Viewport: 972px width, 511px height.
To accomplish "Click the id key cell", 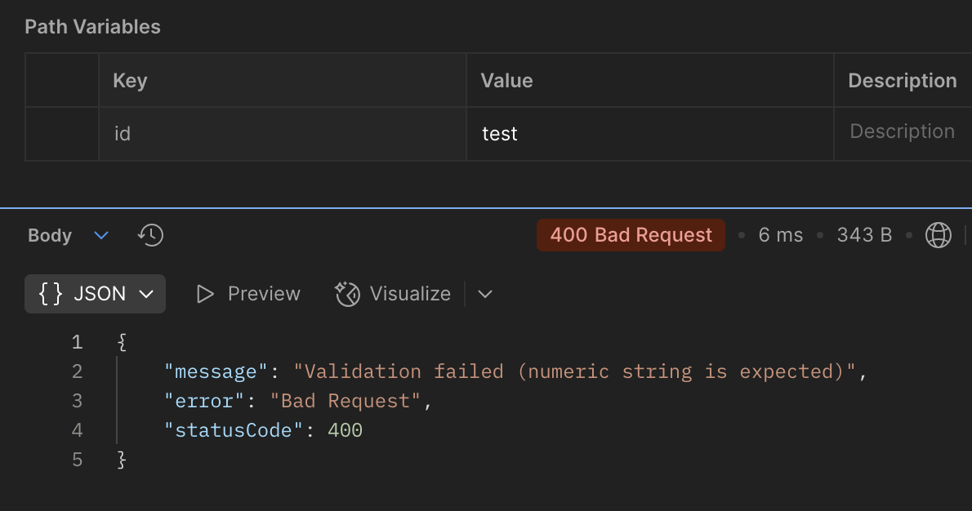I will click(x=282, y=133).
